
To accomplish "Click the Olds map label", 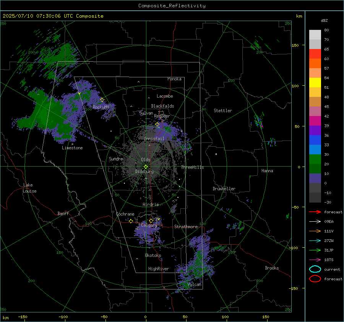I will pos(146,160).
